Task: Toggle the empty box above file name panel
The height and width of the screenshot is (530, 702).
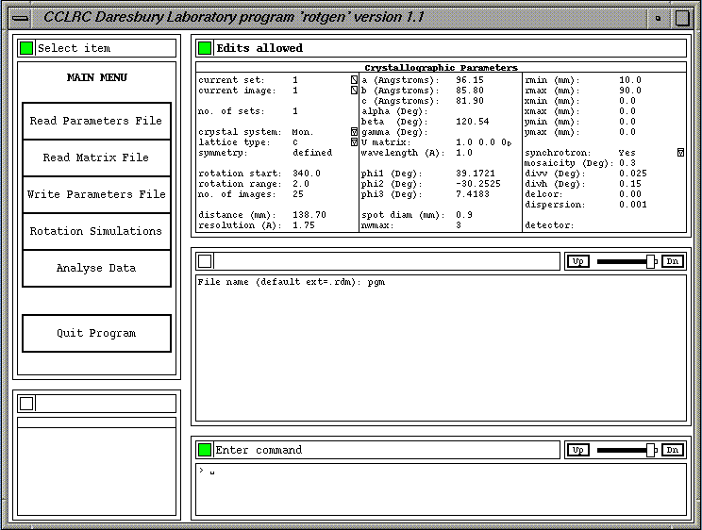Action: coord(205,261)
